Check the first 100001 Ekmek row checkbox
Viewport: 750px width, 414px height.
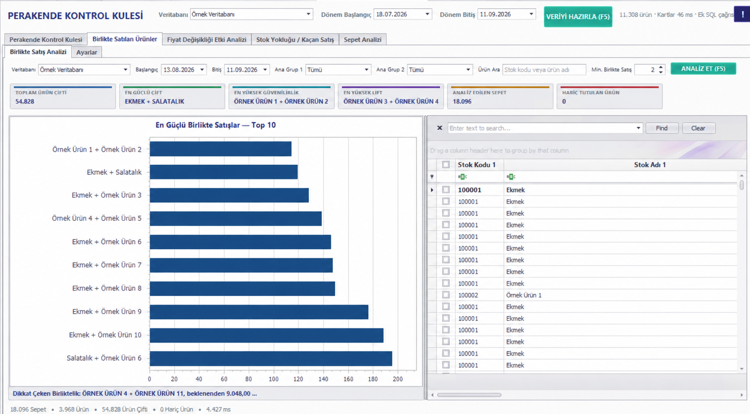click(446, 190)
